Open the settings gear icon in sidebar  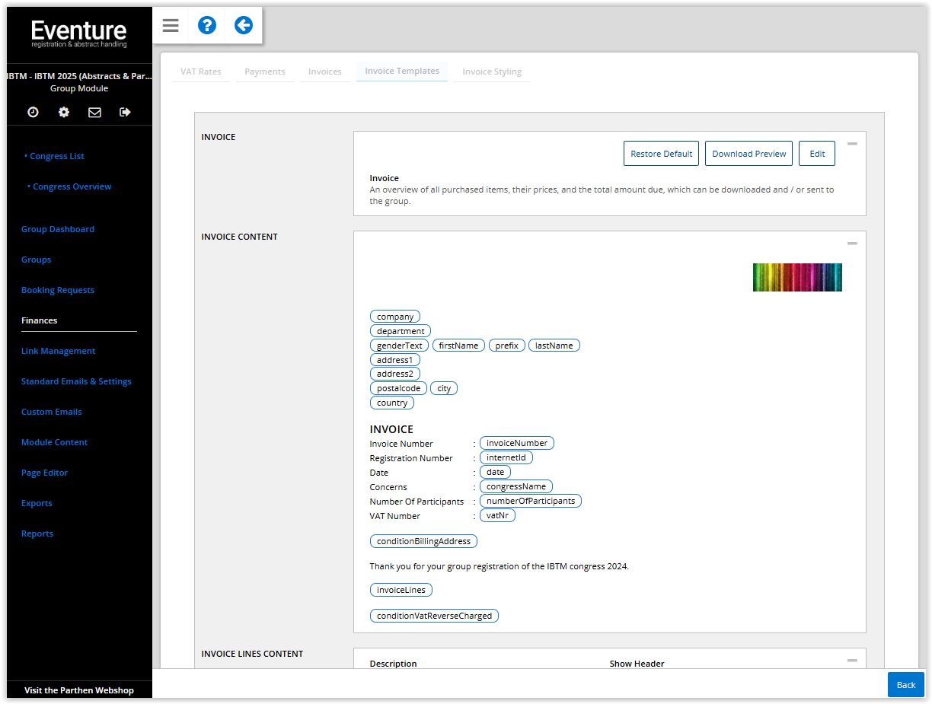click(x=64, y=112)
